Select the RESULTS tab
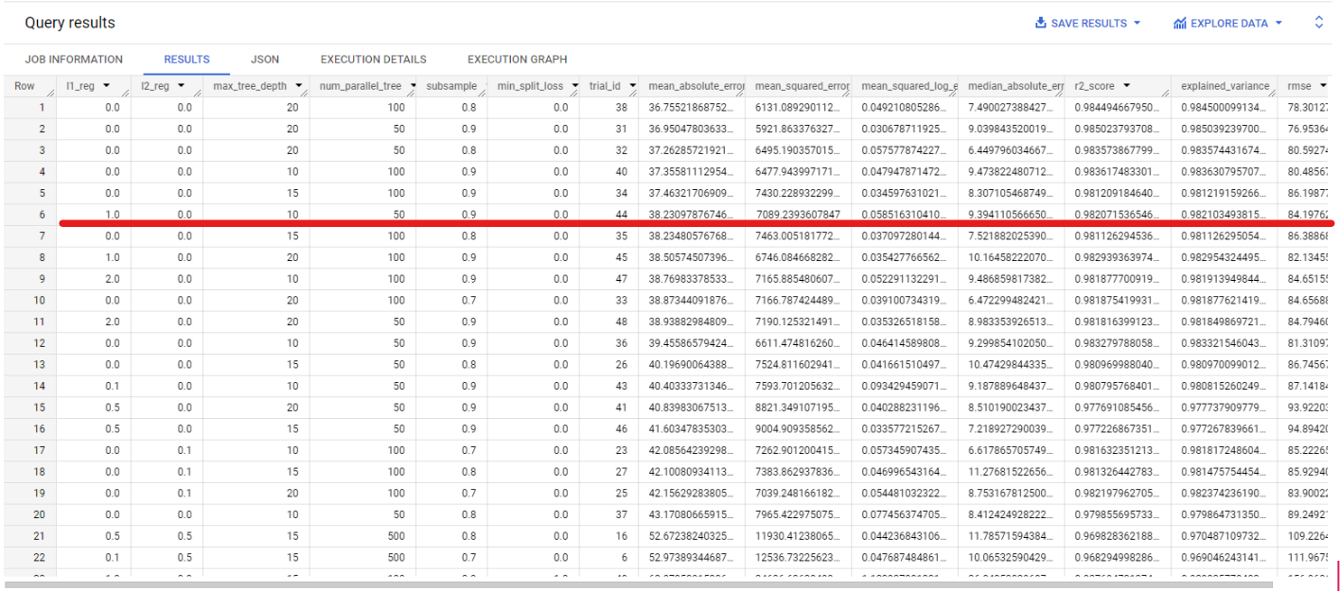This screenshot has width=1340, height=591. [186, 59]
